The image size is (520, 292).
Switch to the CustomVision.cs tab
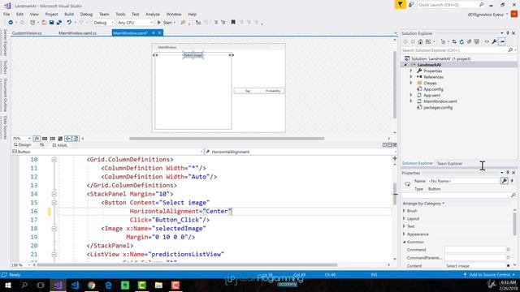click(27, 32)
